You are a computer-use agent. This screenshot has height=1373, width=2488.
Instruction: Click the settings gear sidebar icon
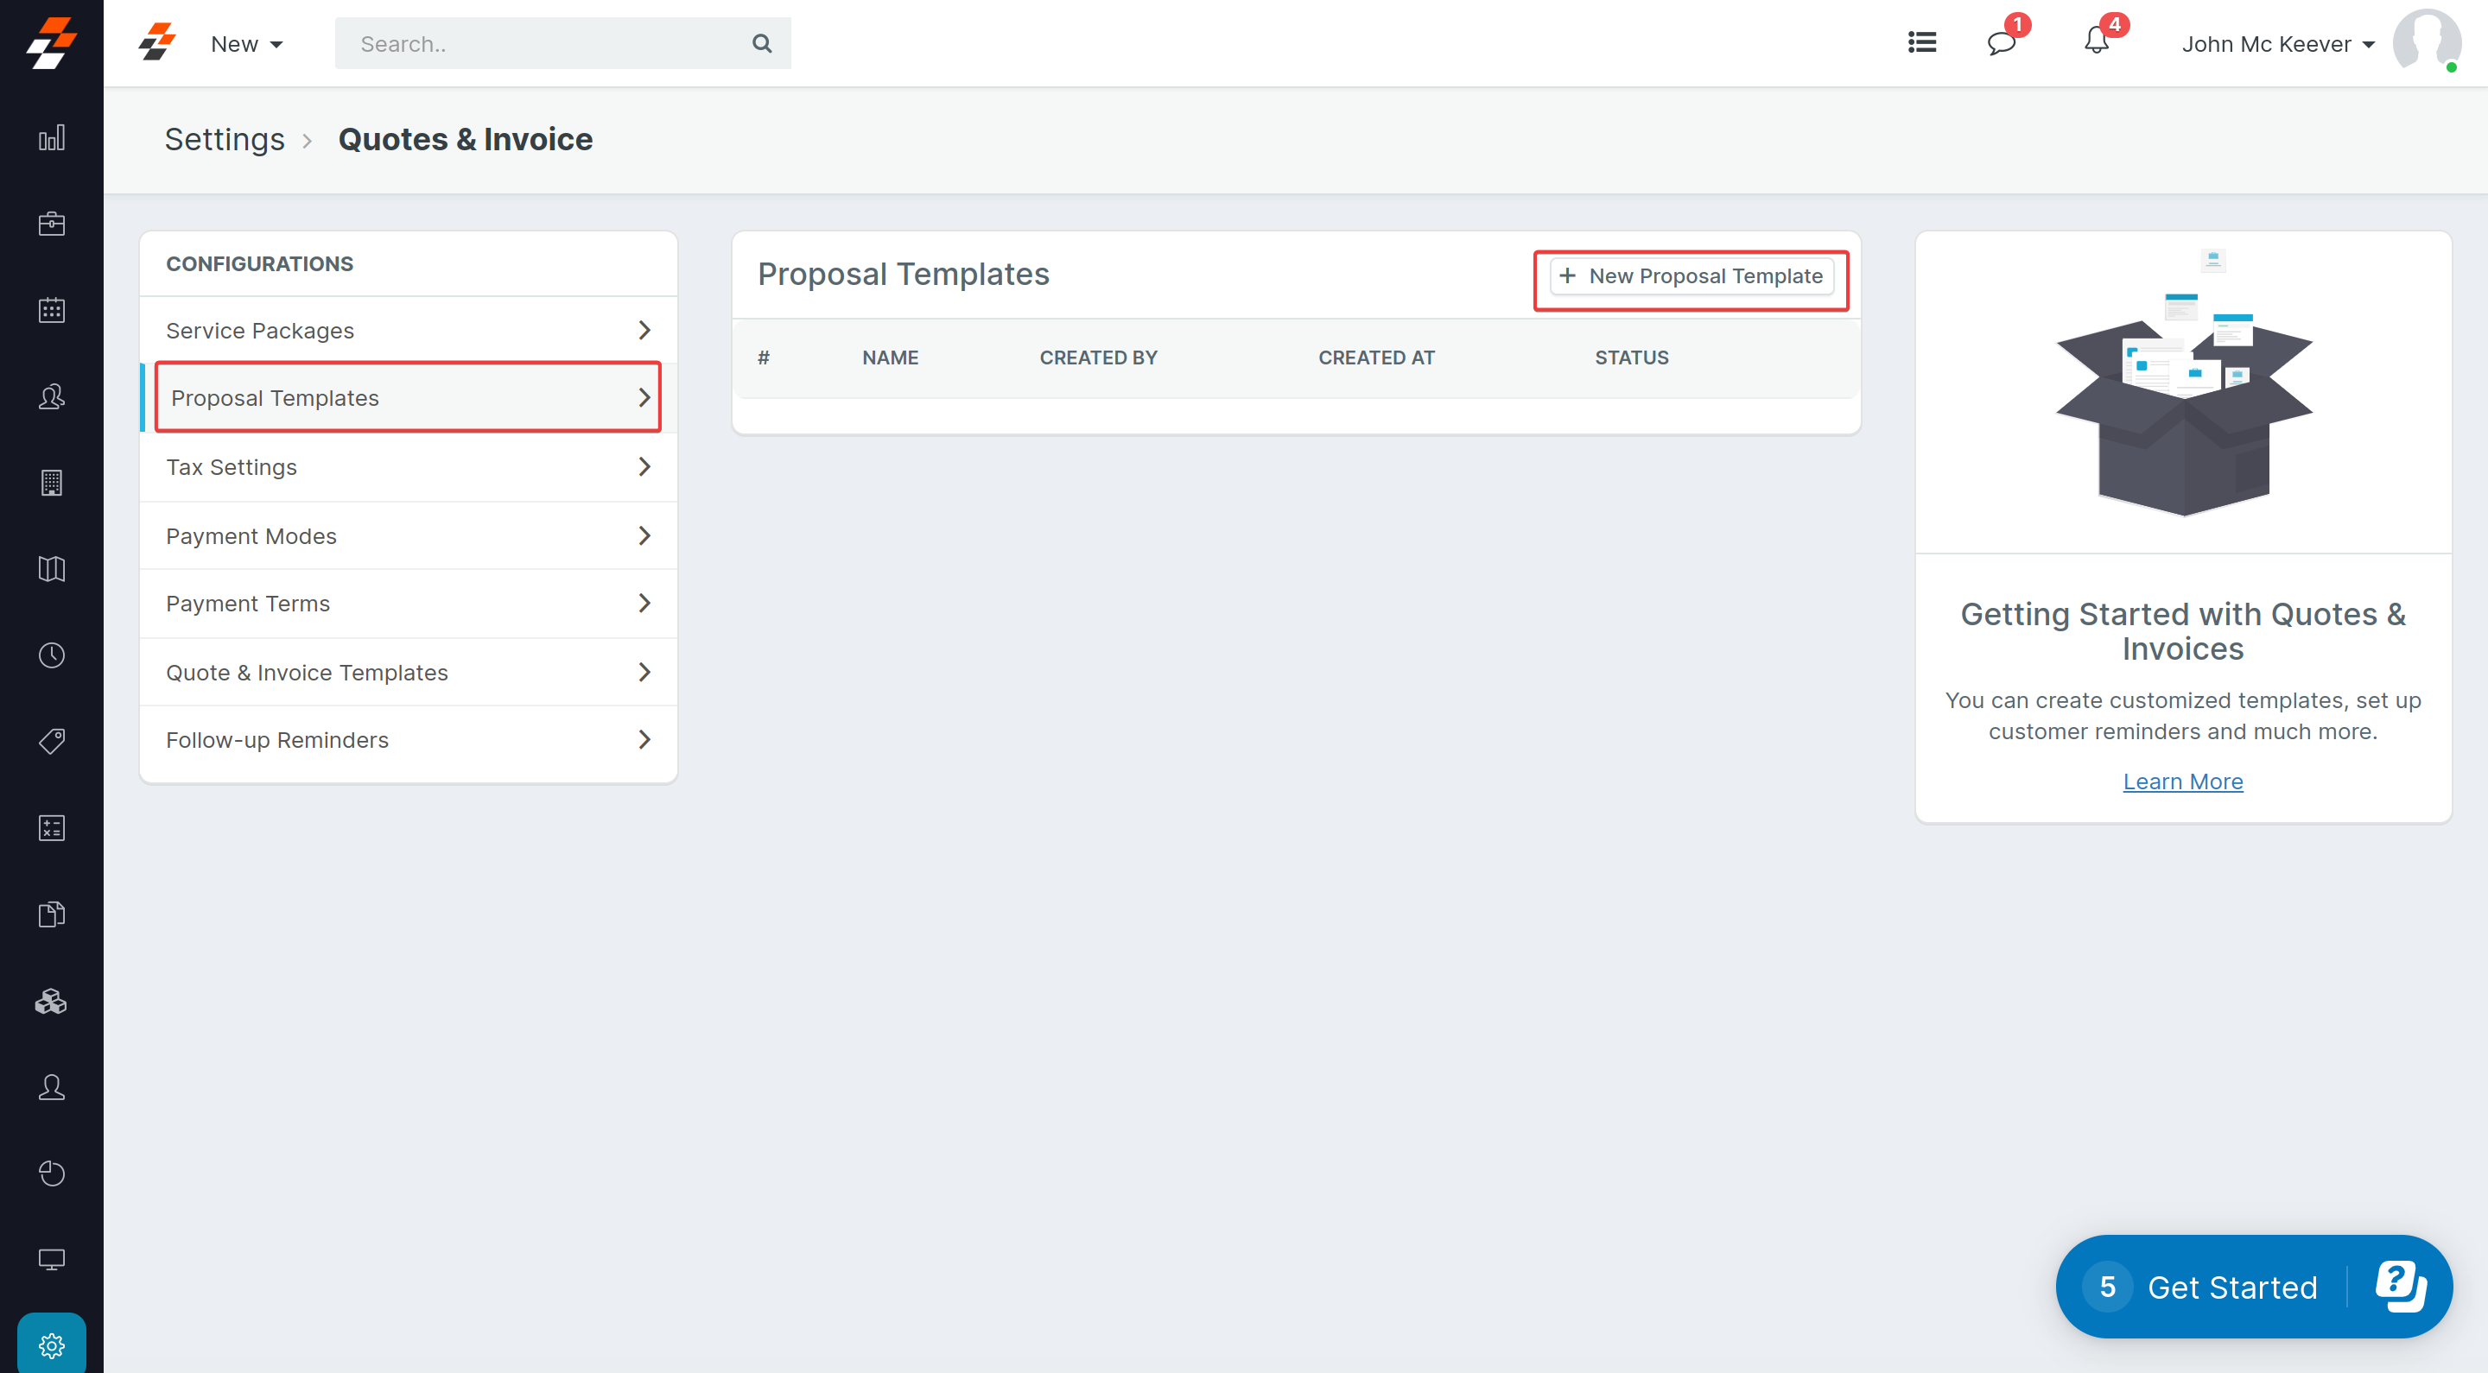51,1344
